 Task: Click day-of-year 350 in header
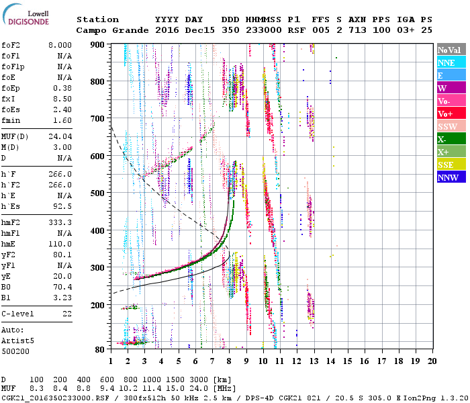point(230,30)
